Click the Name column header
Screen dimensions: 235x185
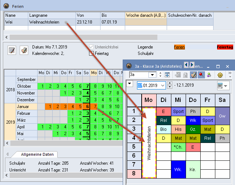click(16, 15)
